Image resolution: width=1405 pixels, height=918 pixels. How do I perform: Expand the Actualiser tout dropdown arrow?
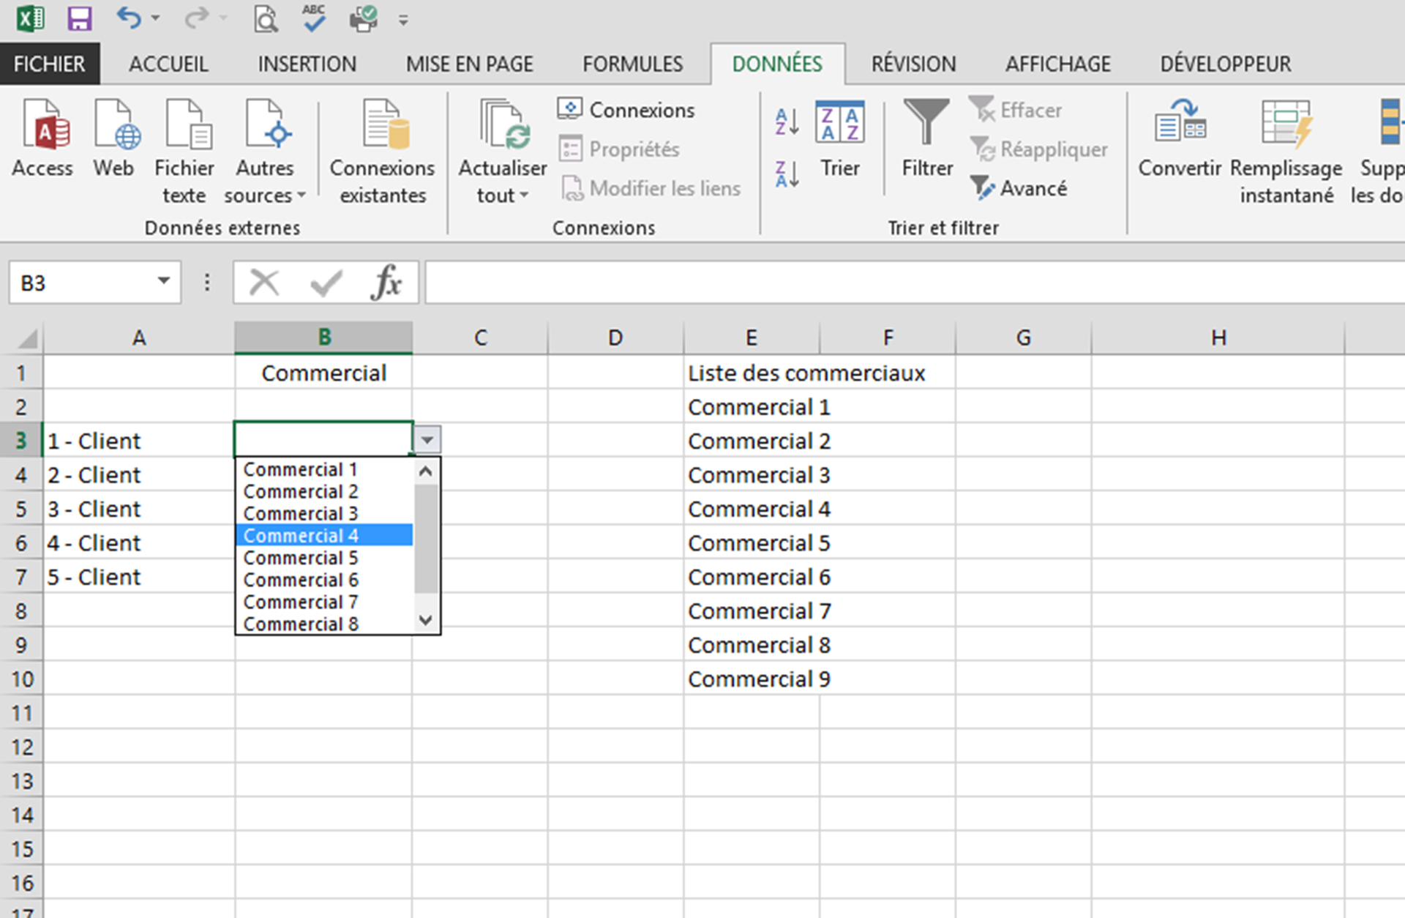(x=524, y=195)
